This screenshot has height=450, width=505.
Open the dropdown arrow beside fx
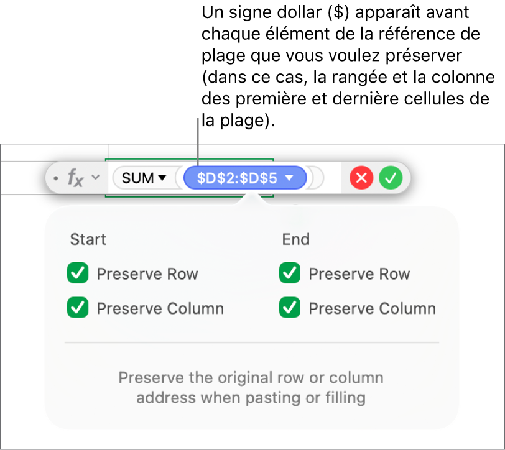click(x=96, y=178)
